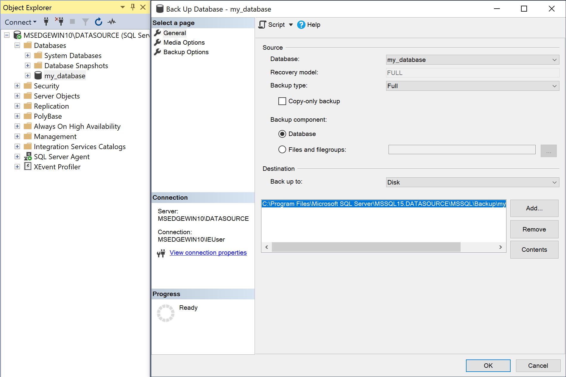Pin the Object Explorer panel

(132, 7)
